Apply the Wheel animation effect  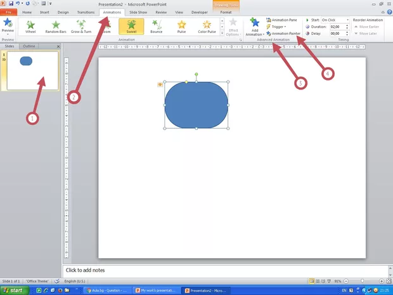pyautogui.click(x=30, y=26)
